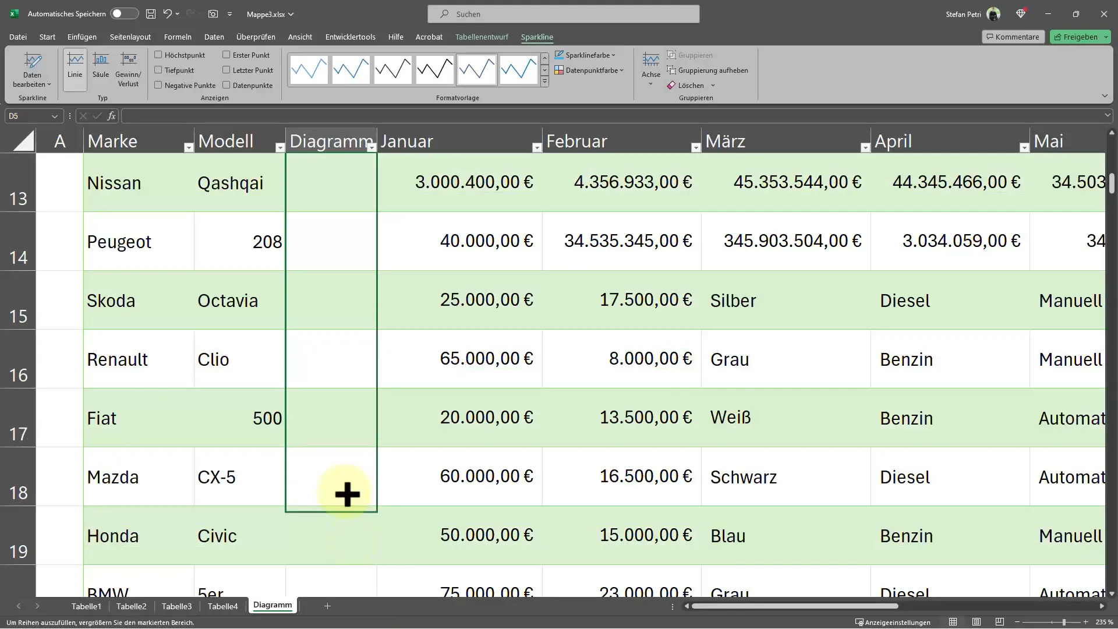This screenshot has width=1118, height=629.
Task: Open the Datenpunktfarbe dropdown
Action: (589, 70)
